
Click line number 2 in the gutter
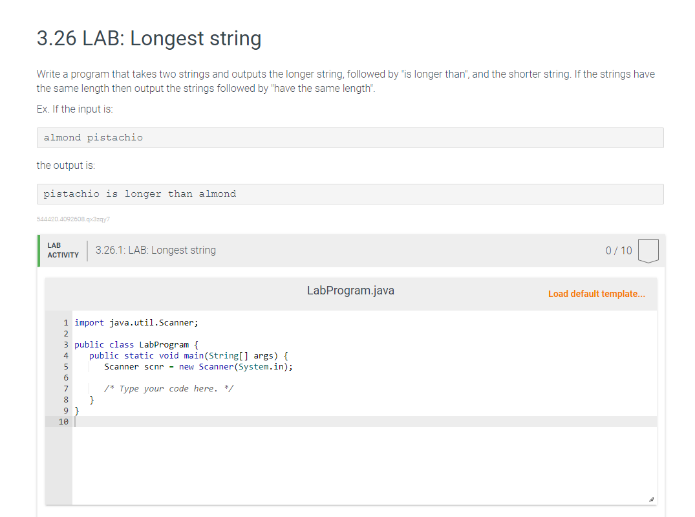[66, 334]
